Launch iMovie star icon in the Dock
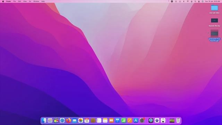 coord(157,120)
